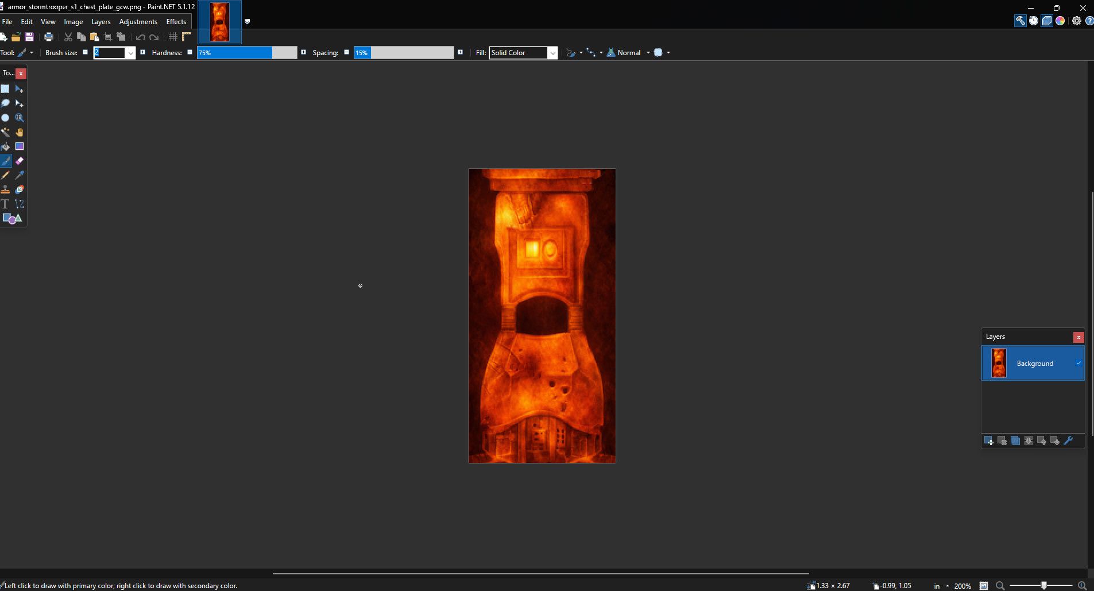Select the Magic Wand tool
Image resolution: width=1094 pixels, height=591 pixels.
[5, 132]
